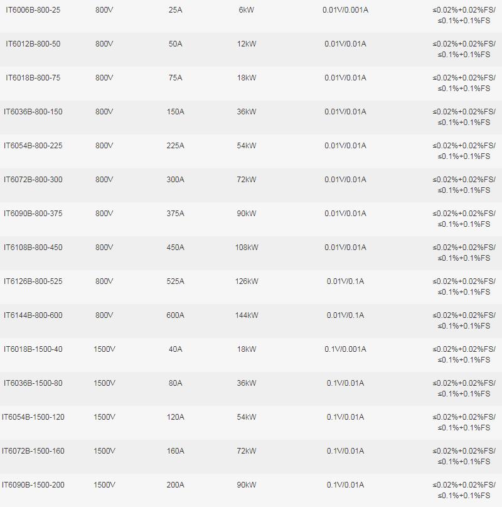Screen dimensions: 502x507
Task: Click the 108kW power value
Action: pos(247,248)
